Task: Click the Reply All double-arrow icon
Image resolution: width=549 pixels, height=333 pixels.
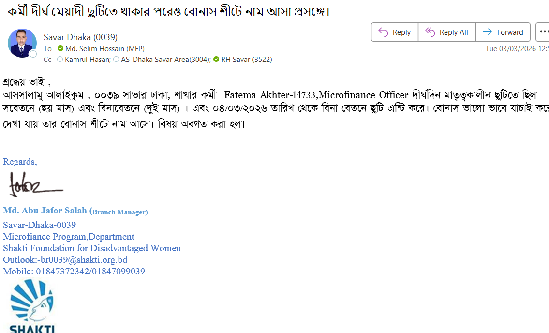Action: 430,32
